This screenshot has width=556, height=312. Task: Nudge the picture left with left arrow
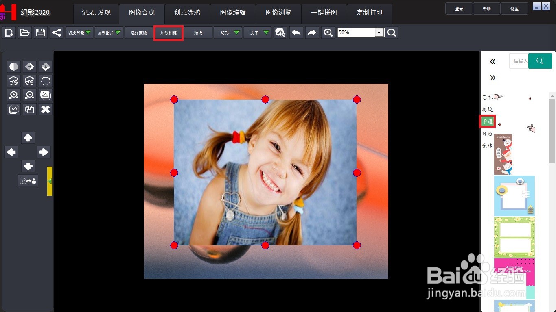(x=11, y=152)
